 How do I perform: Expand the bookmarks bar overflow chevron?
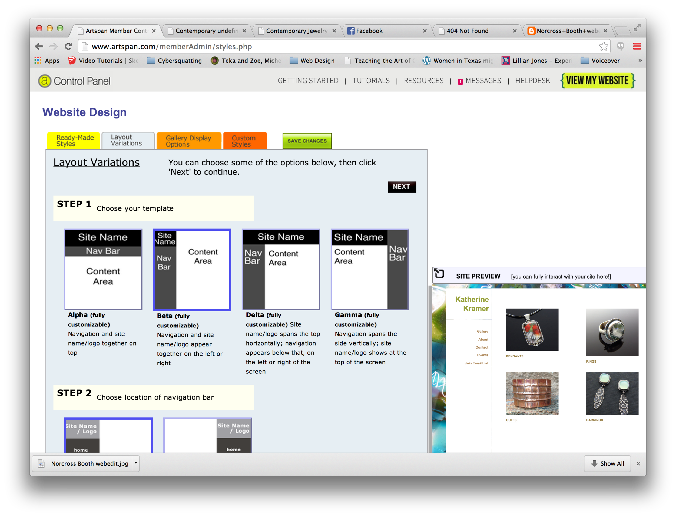(640, 60)
